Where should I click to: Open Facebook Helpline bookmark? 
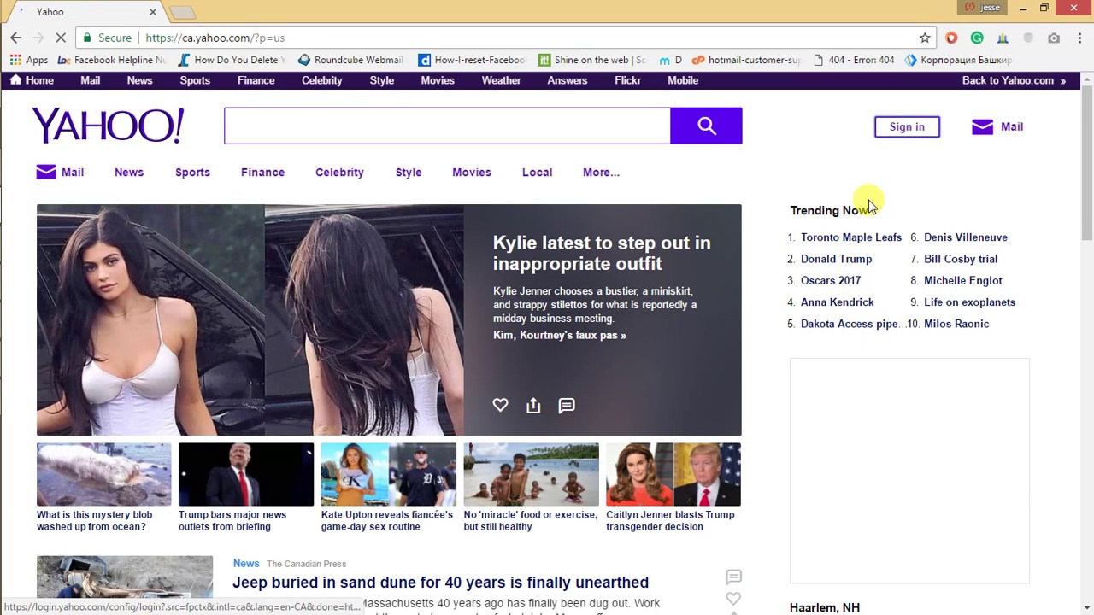pyautogui.click(x=112, y=60)
